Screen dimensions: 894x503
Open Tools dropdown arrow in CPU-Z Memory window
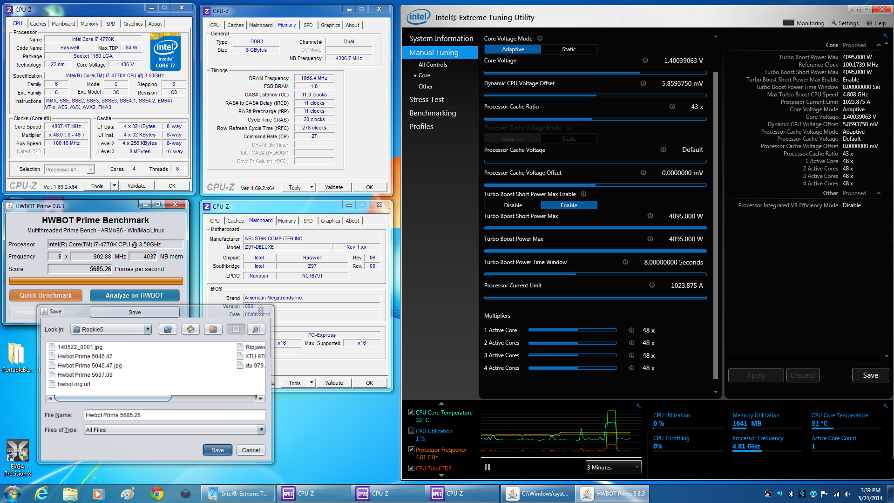point(312,187)
